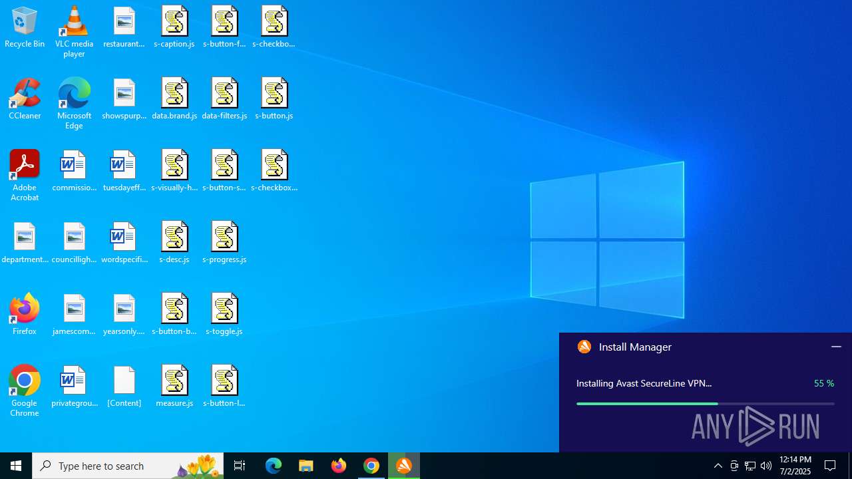Switch to Google Chrome on taskbar
The width and height of the screenshot is (852, 479).
point(371,466)
